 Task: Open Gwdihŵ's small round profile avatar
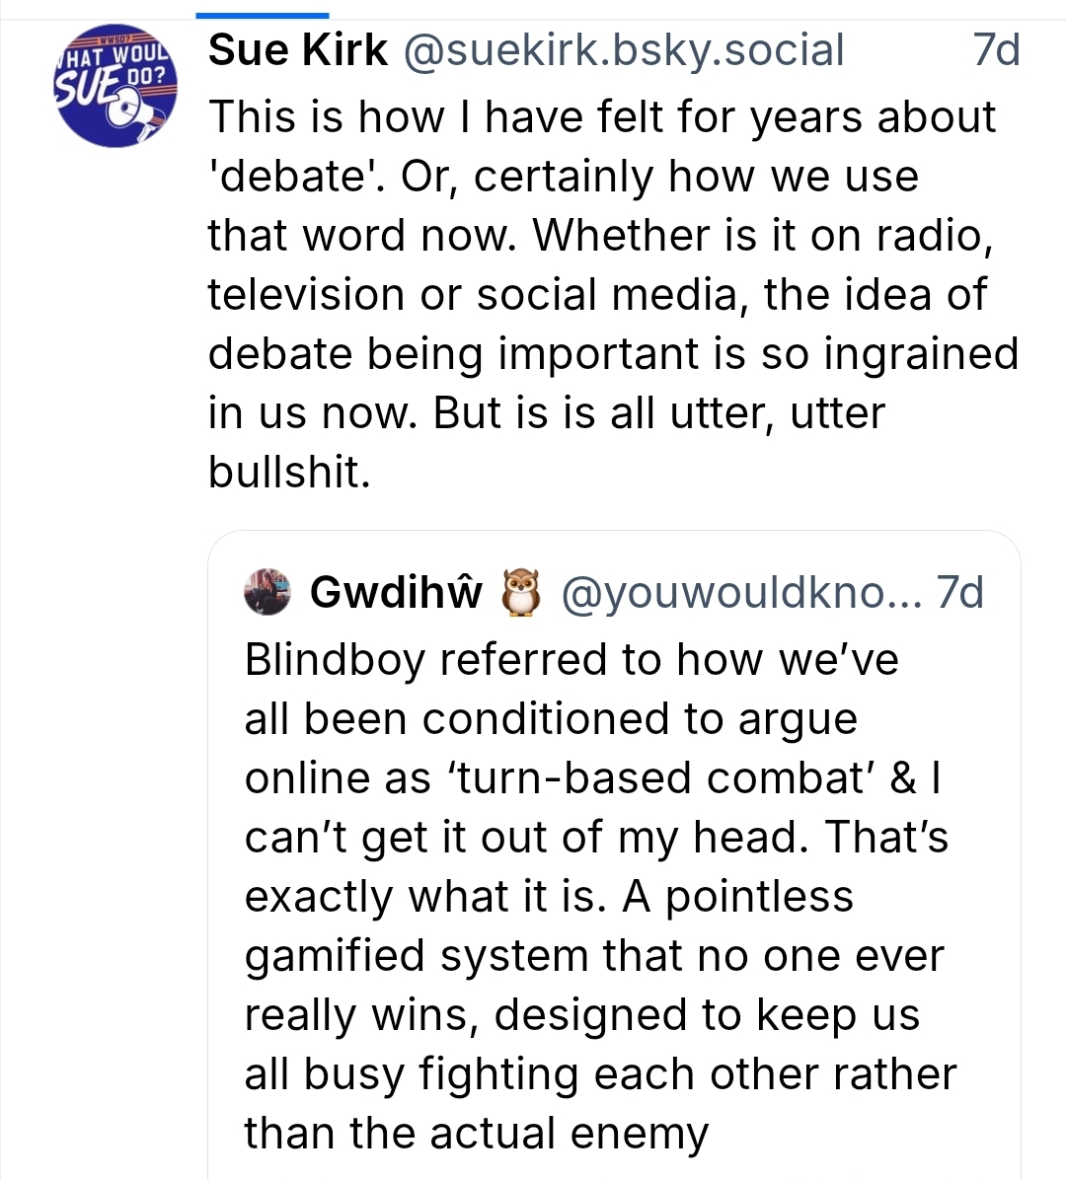(267, 592)
